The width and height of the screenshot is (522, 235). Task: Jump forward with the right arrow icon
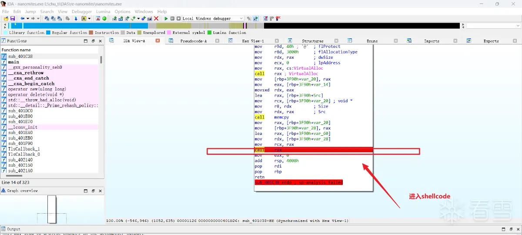[x=33, y=19]
